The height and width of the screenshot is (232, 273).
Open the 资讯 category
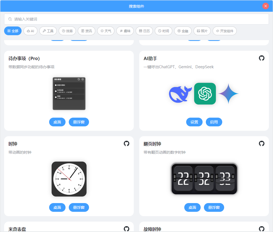pos(87,31)
